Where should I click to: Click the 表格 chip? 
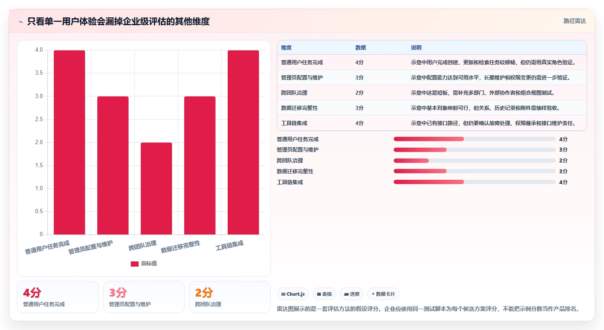[x=324, y=294]
